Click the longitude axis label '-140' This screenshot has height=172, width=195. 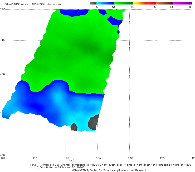point(66,158)
